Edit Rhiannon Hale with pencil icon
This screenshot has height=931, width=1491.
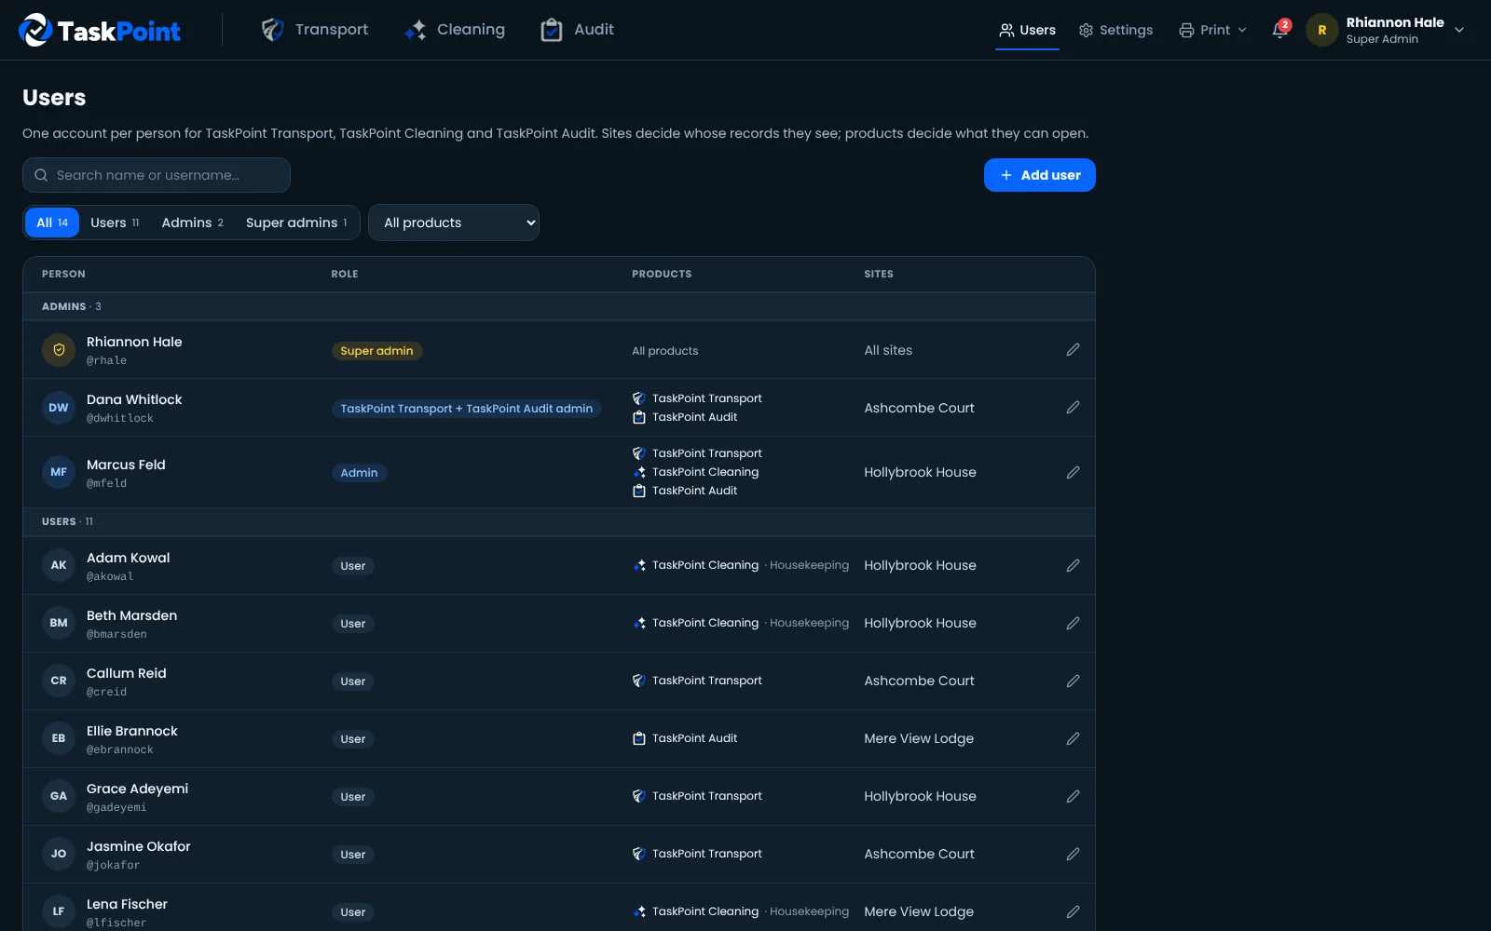coord(1073,350)
